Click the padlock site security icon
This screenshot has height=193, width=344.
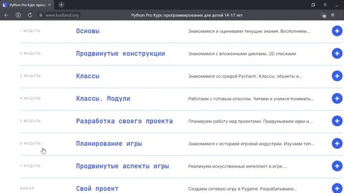[41, 15]
